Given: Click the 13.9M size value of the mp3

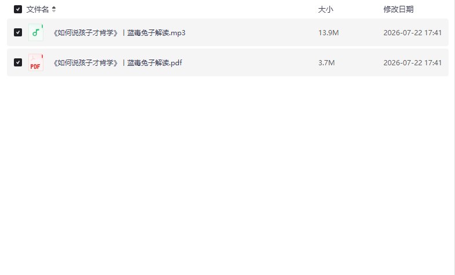Looking at the screenshot, I should (x=328, y=33).
